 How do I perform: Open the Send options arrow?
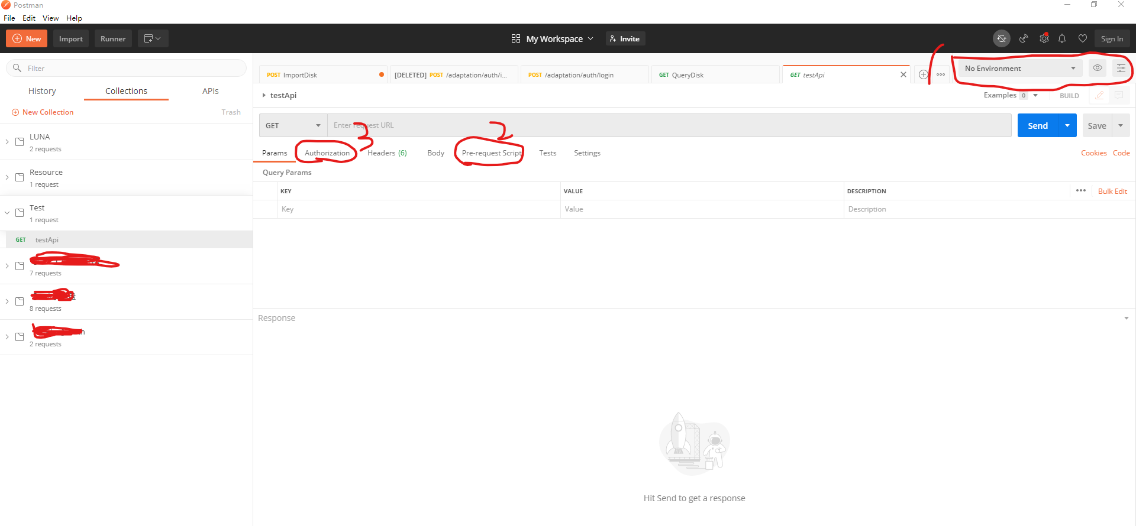pos(1067,125)
